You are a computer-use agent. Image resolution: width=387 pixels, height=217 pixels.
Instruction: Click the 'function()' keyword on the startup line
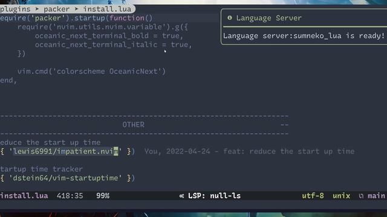click(x=131, y=18)
